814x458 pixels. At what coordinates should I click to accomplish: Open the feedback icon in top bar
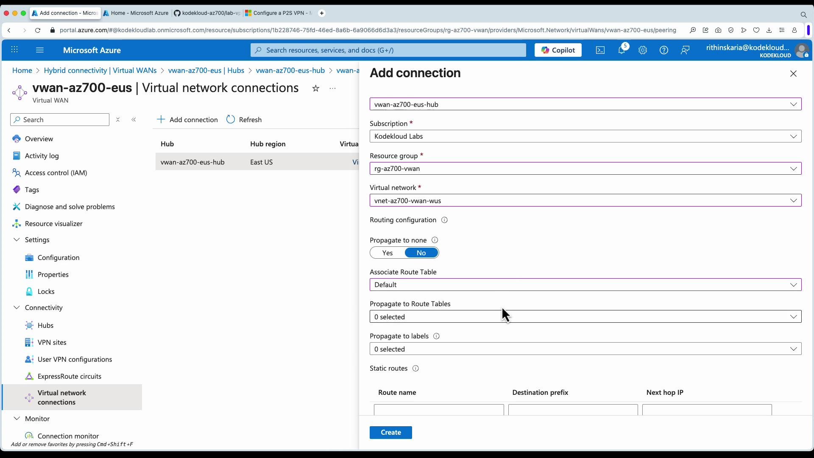coord(685,50)
